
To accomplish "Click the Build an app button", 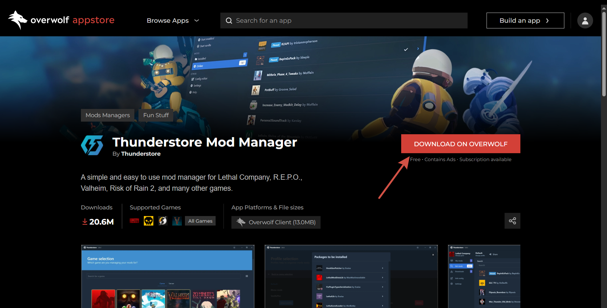I will coord(525,21).
